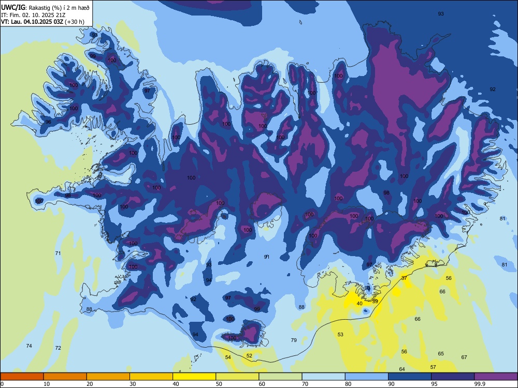Viewport: 518px width, 388px height.
Task: Click the pale yellow 50–60 legend swatch
Action: click(x=237, y=377)
